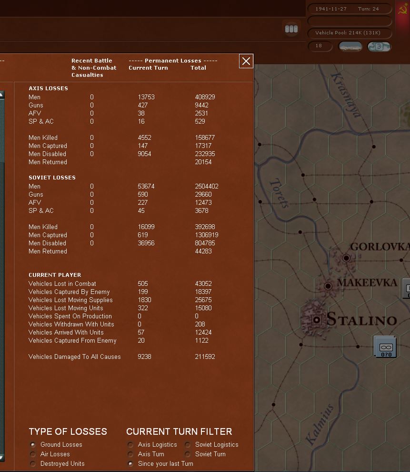Image resolution: width=410 pixels, height=472 pixels.
Task: Click the Vehicle Pool: 214K (131K) field
Action: (x=350, y=33)
